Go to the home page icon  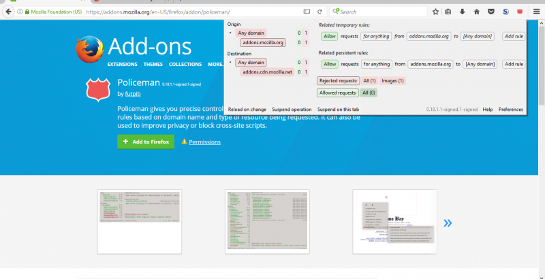(477, 12)
